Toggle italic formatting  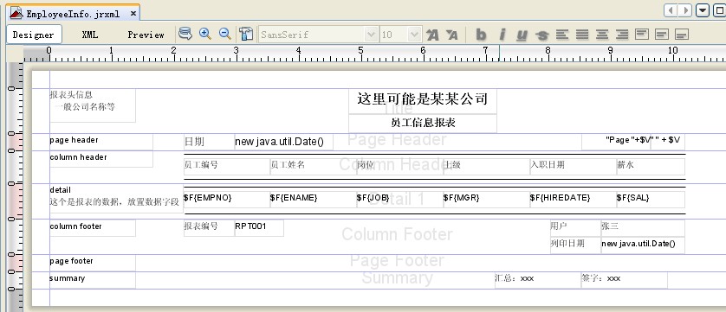pyautogui.click(x=502, y=35)
